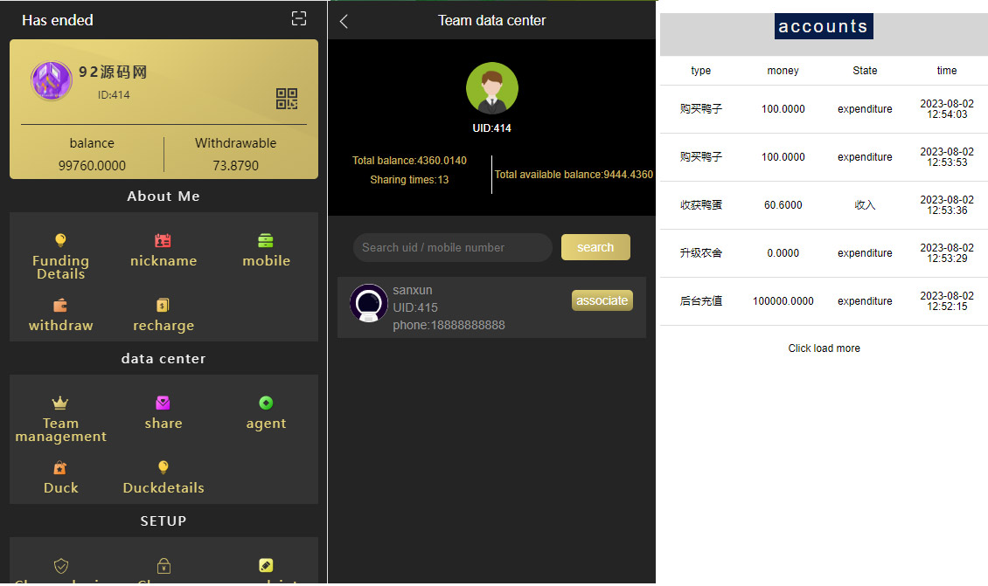Open the mobile icon
Screen dimensions: 988x586
tap(266, 240)
